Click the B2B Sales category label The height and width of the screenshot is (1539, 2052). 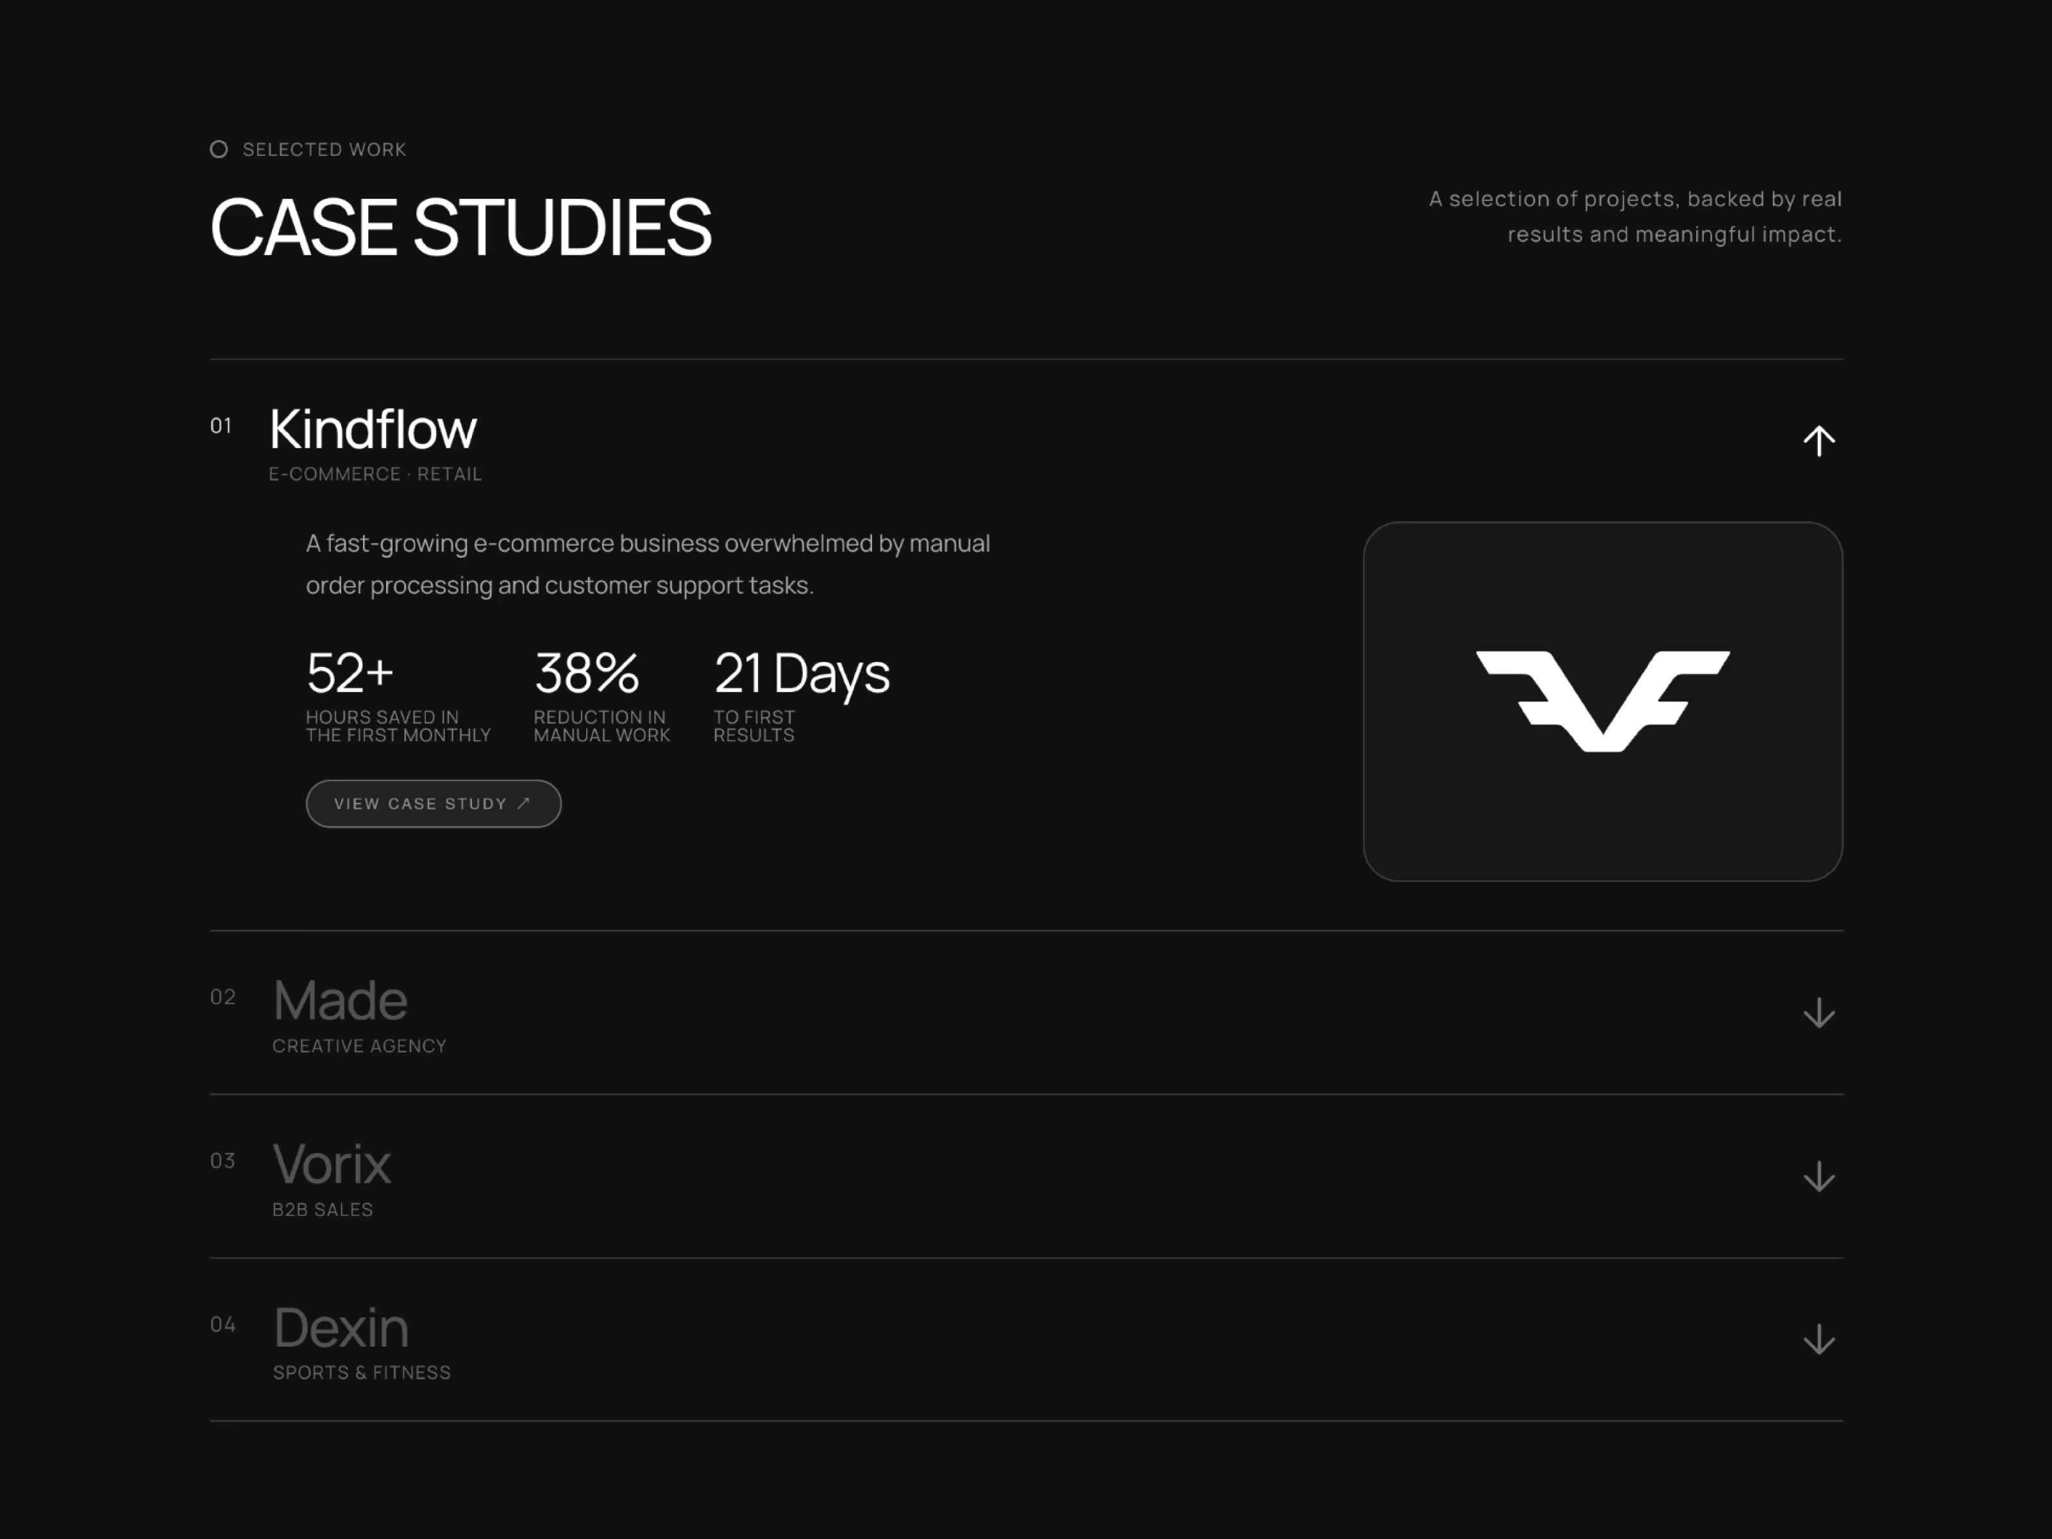323,1209
